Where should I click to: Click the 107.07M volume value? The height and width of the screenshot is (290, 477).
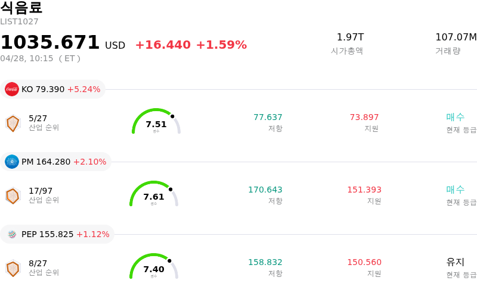(x=456, y=37)
